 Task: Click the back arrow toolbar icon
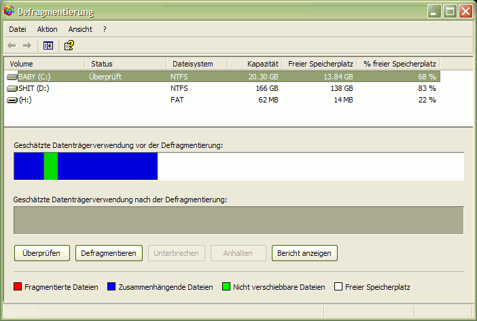point(12,45)
